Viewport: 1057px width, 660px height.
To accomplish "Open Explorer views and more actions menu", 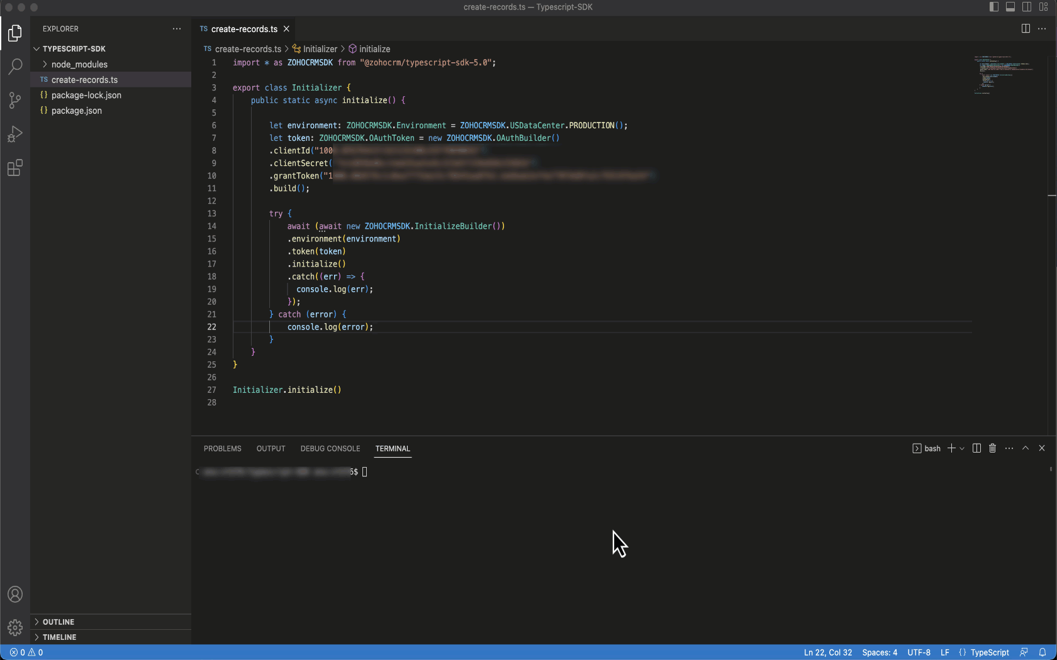I will pyautogui.click(x=177, y=29).
